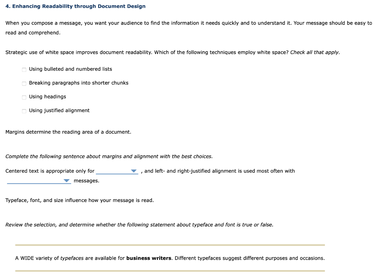
Task: Enable the 'Using headings' checkbox
Action: click(x=24, y=97)
